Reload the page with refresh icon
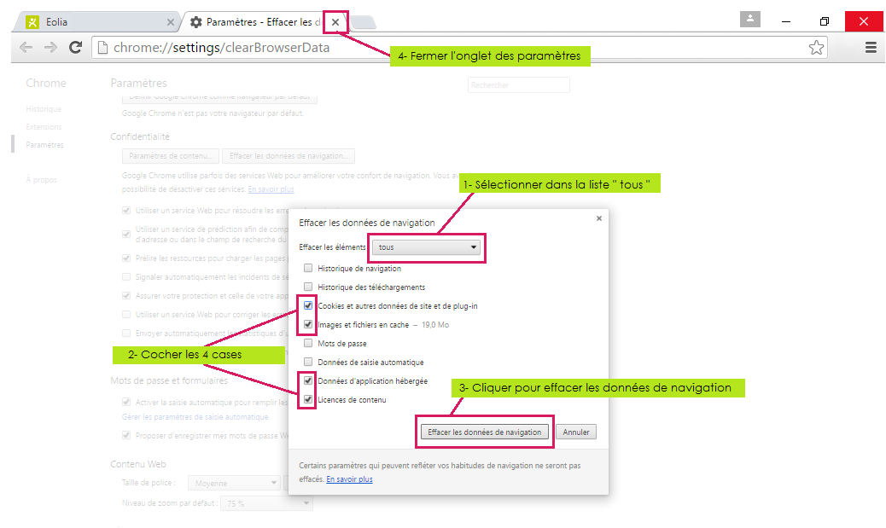This screenshot has width=886, height=528. coord(75,48)
